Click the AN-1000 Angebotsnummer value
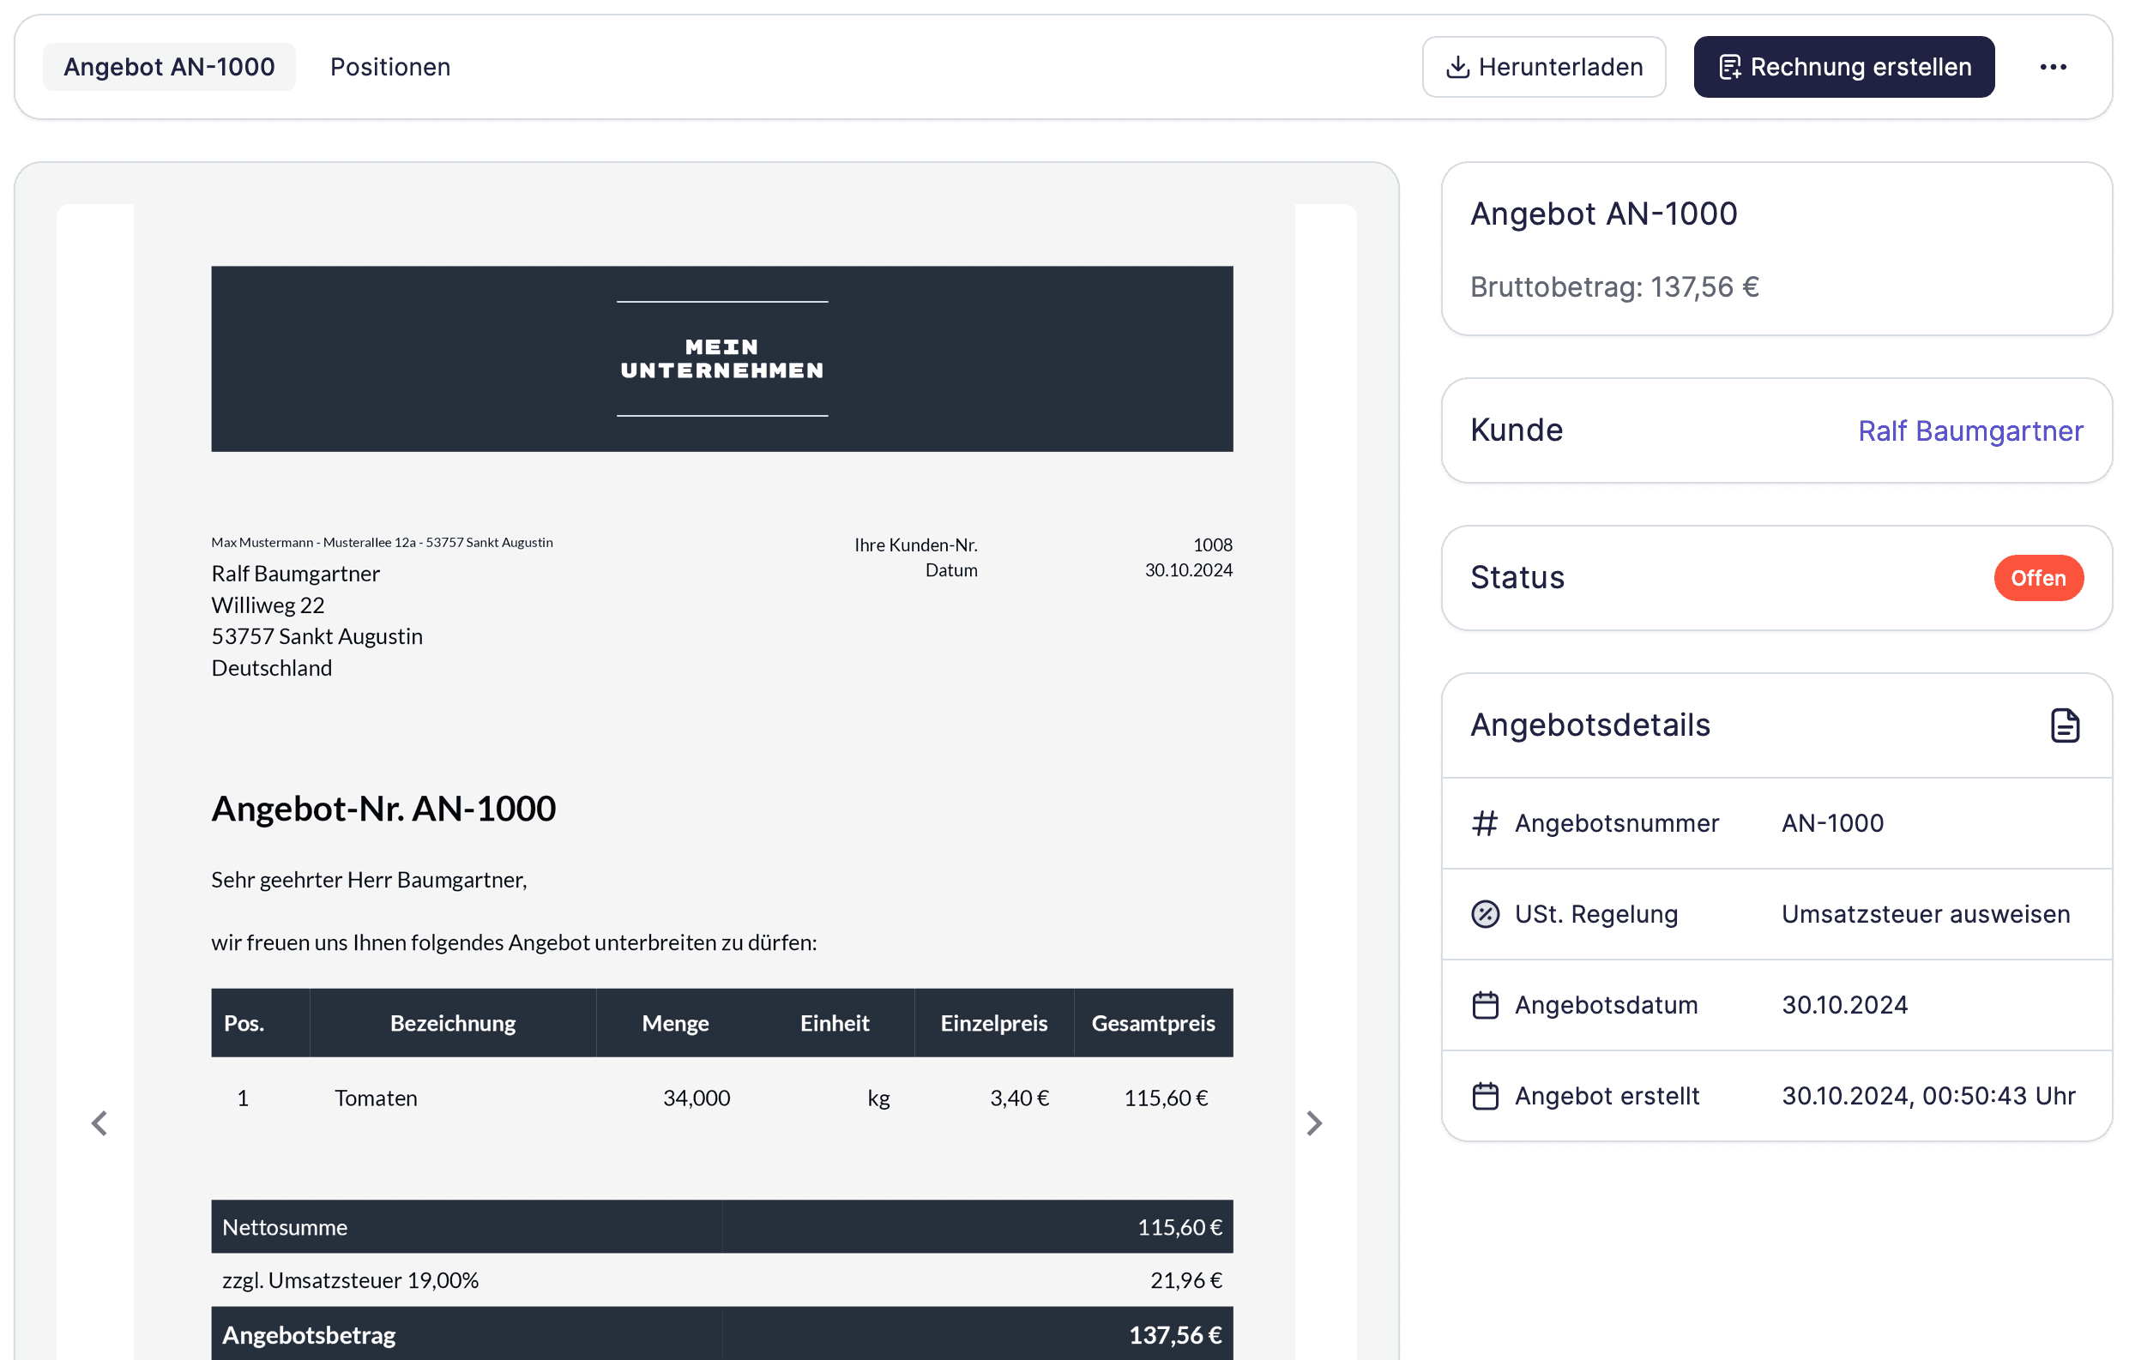Image resolution: width=2129 pixels, height=1360 pixels. click(1832, 823)
